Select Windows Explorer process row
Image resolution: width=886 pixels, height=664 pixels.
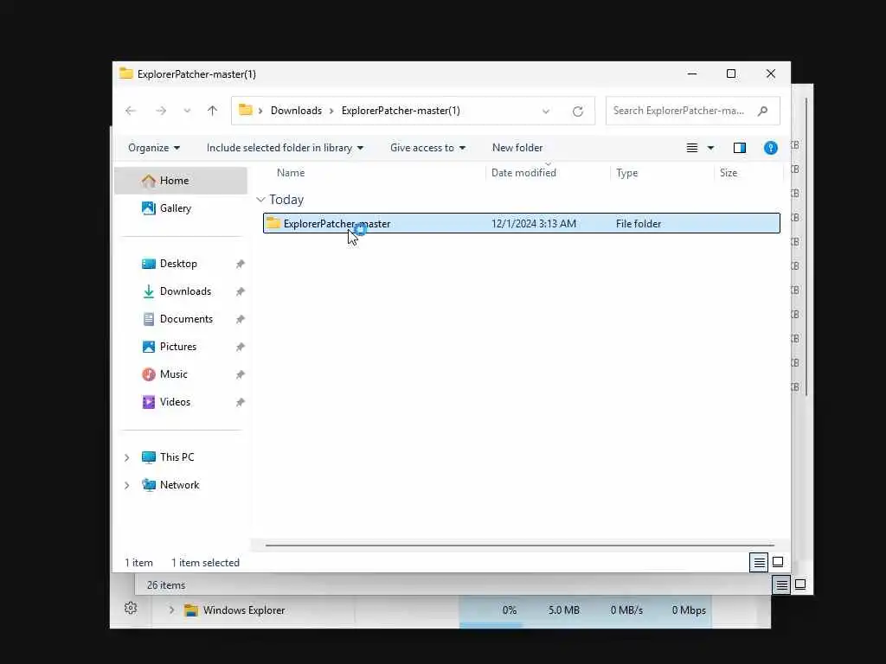click(432, 610)
